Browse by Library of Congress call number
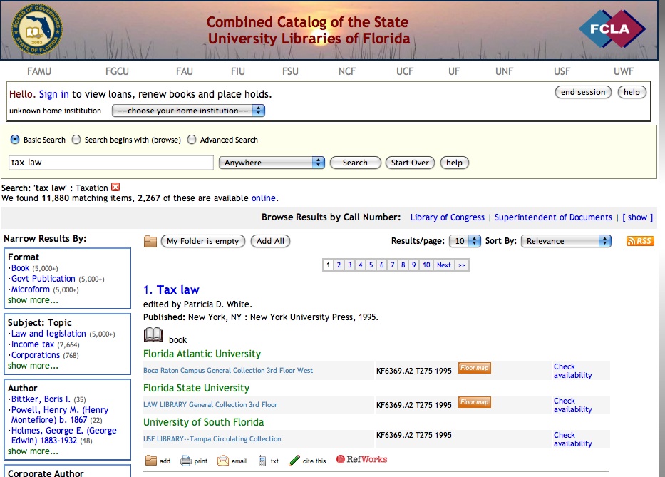Image resolution: width=665 pixels, height=477 pixels. tap(448, 217)
